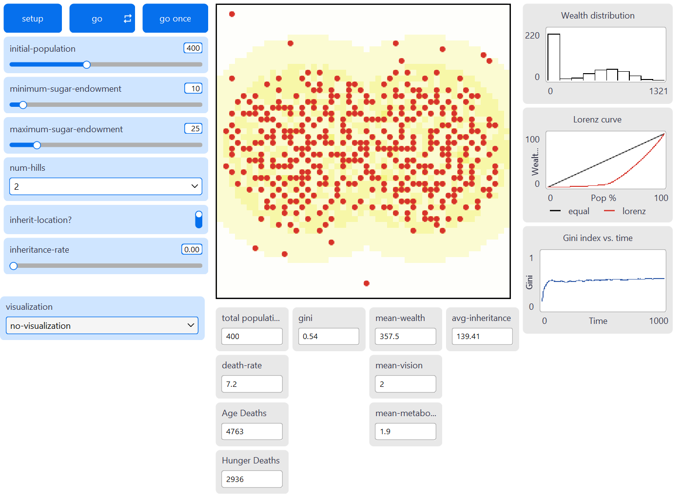Select the avg-inheritance value 139.41

[x=482, y=336]
